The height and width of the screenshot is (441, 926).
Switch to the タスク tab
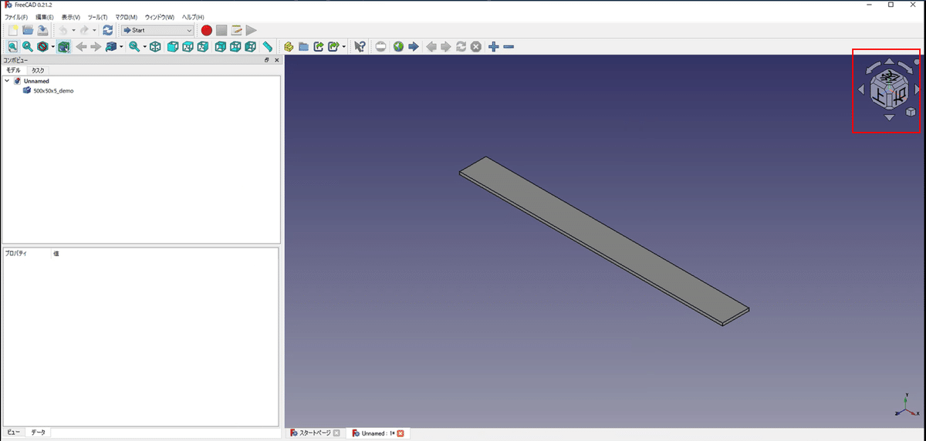(38, 70)
